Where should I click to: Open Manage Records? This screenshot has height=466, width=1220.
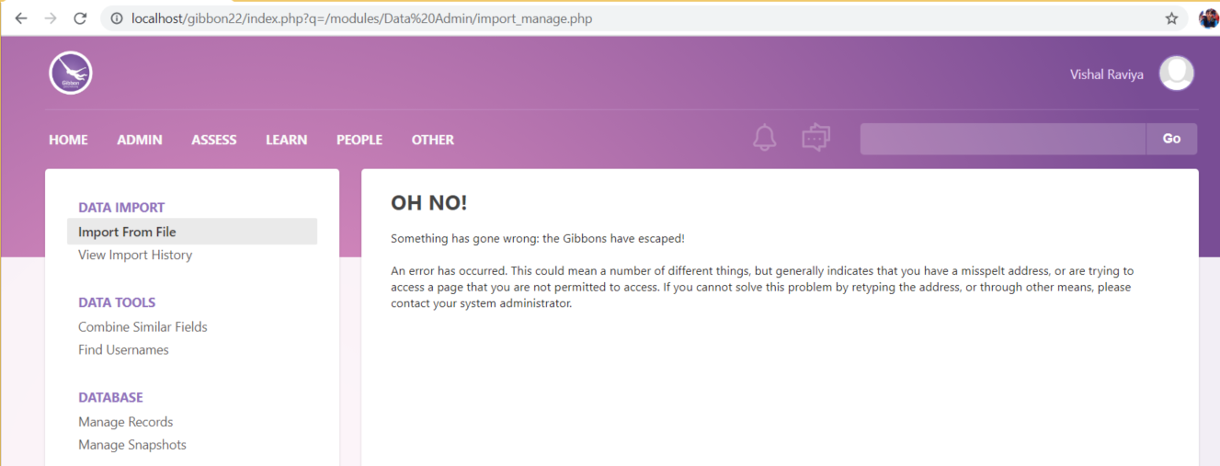point(126,422)
